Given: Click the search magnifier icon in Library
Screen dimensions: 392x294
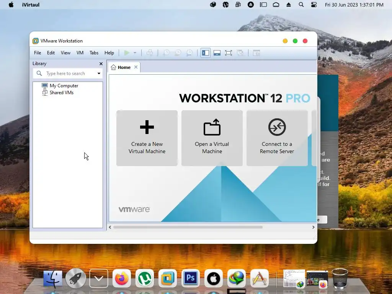Looking at the screenshot, I should pos(39,73).
